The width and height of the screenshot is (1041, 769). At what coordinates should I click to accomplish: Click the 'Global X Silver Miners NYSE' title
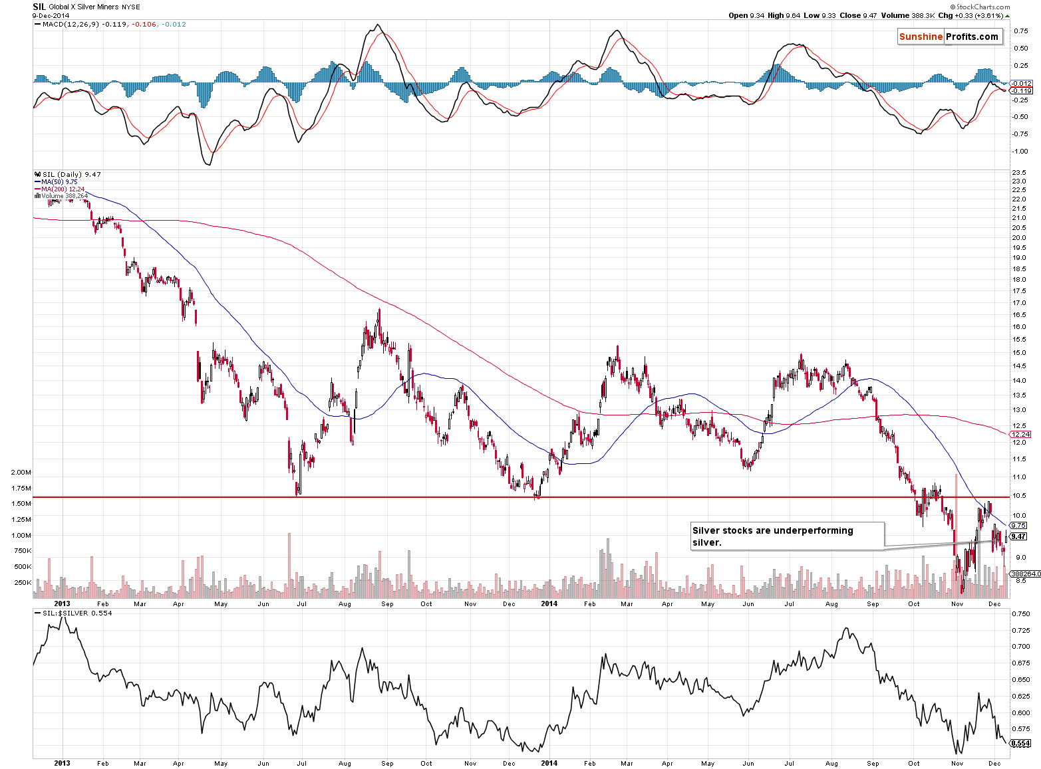[93, 7]
